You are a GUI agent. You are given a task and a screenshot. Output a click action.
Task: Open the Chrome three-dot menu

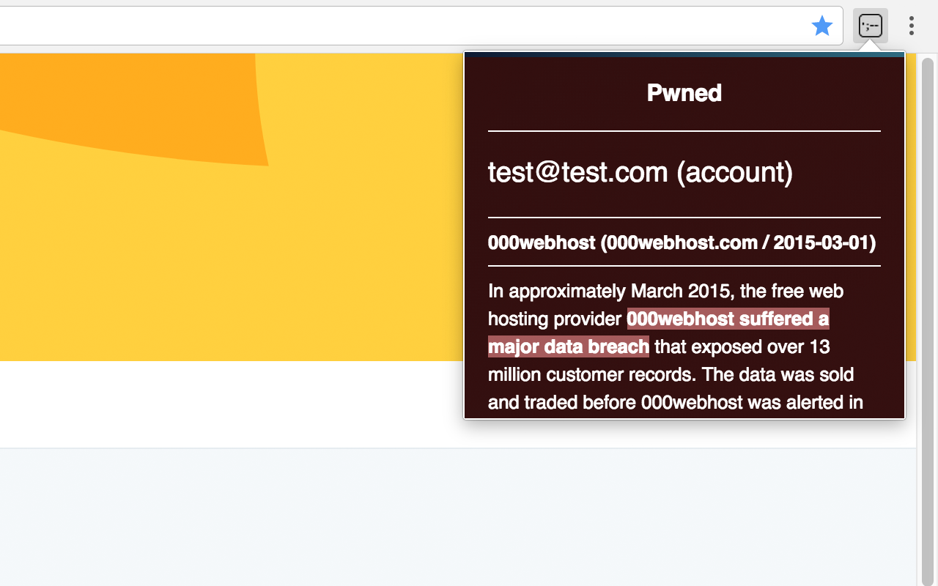[912, 26]
